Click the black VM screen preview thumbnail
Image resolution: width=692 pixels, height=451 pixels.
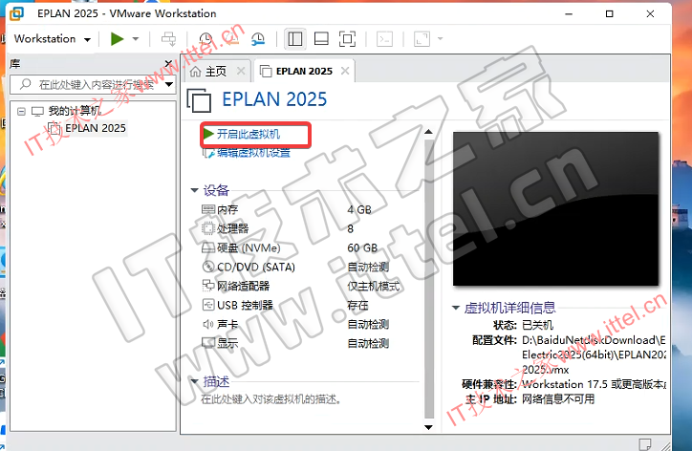coord(555,208)
